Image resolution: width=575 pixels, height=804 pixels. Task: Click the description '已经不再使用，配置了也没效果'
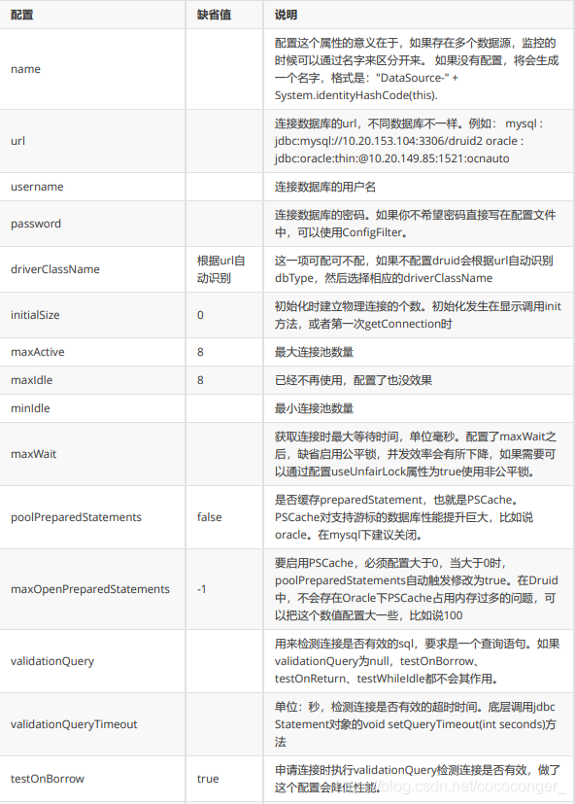pos(354,380)
